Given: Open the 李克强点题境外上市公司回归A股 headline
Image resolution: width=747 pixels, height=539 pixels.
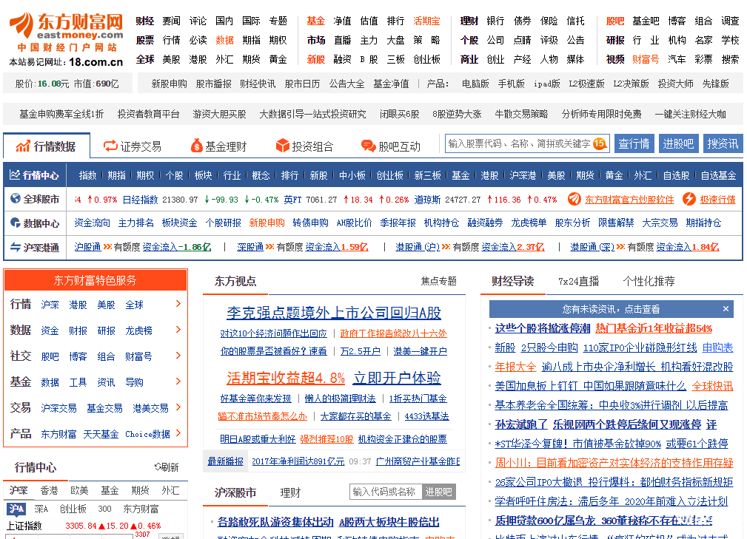Looking at the screenshot, I should pyautogui.click(x=333, y=313).
